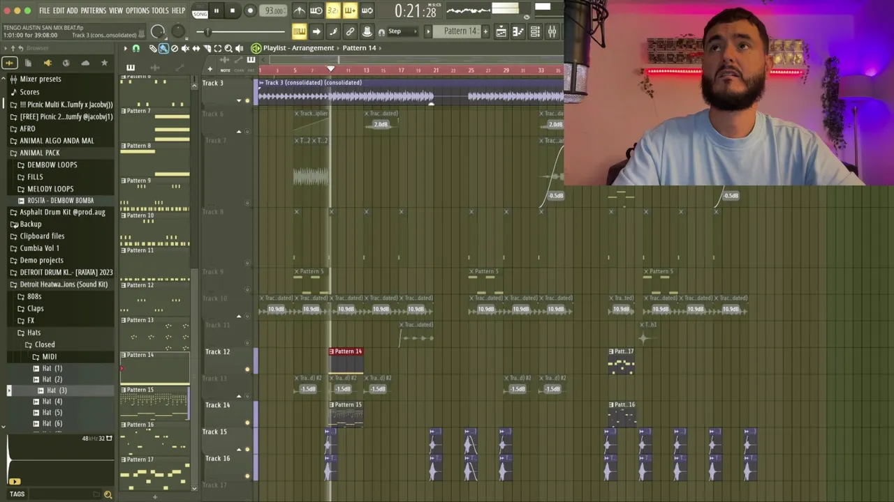Mute Track 15 with its green dot
This screenshot has height=502, width=894.
(247, 449)
